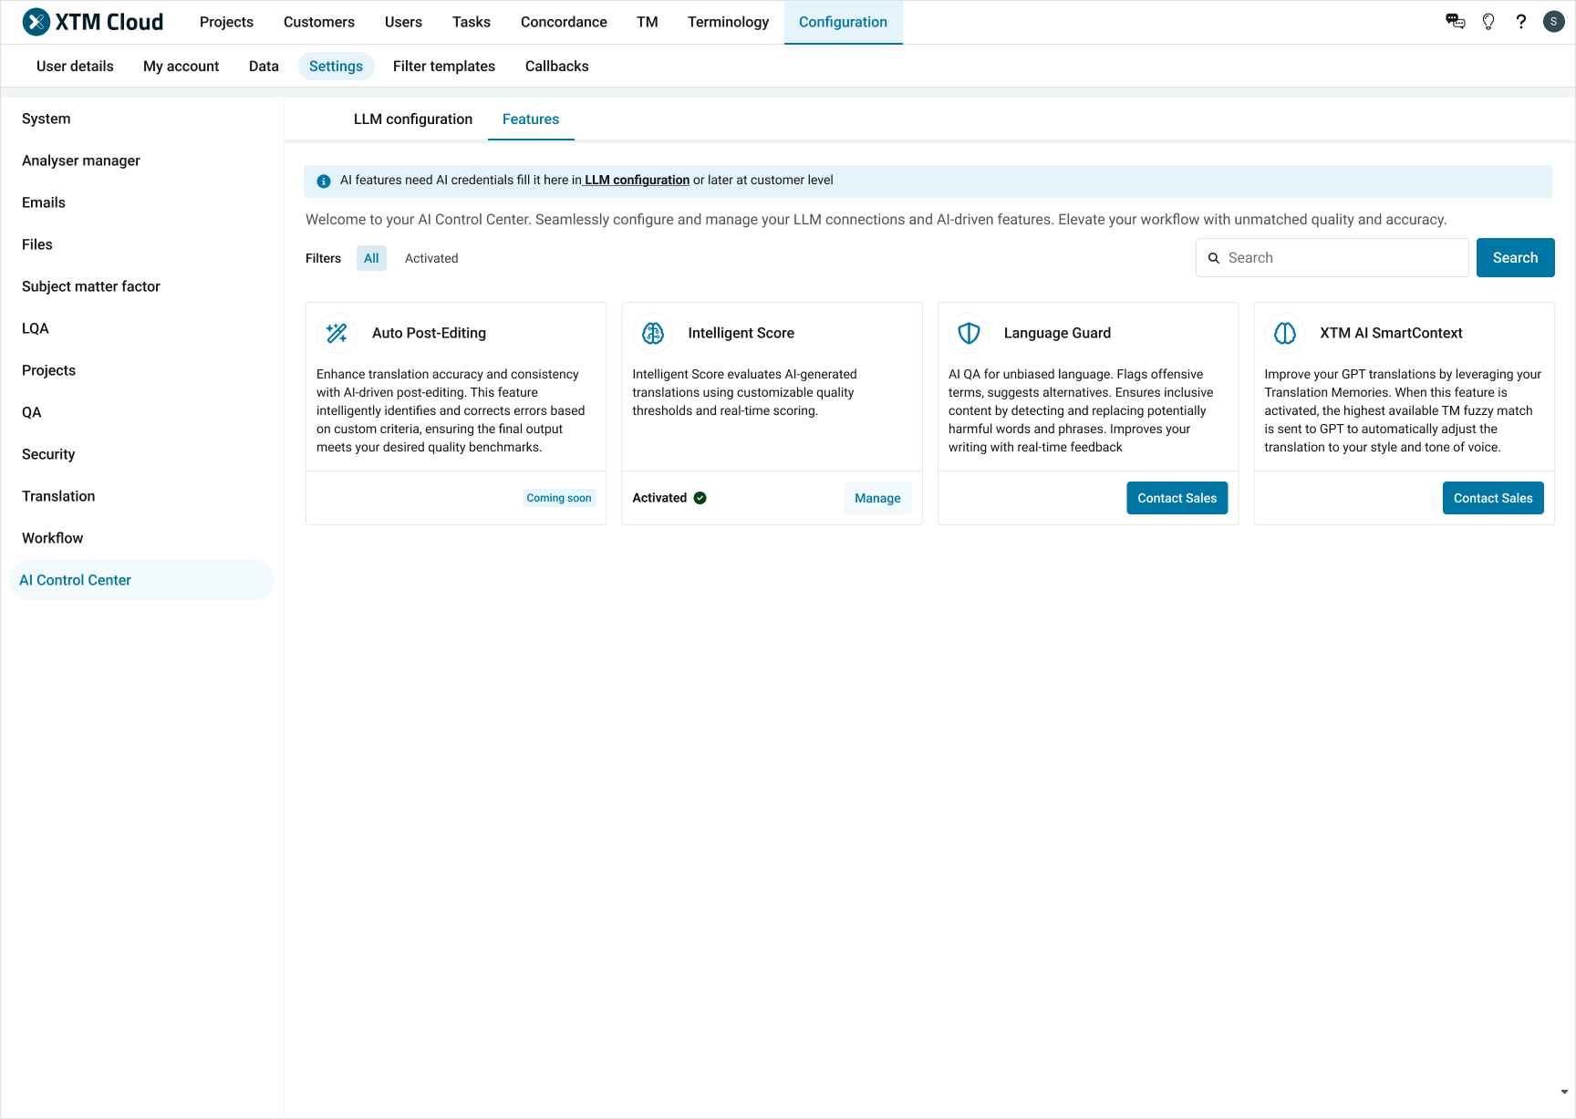Select the XTM AI SmartContext icon
1576x1119 pixels.
pyautogui.click(x=1284, y=333)
